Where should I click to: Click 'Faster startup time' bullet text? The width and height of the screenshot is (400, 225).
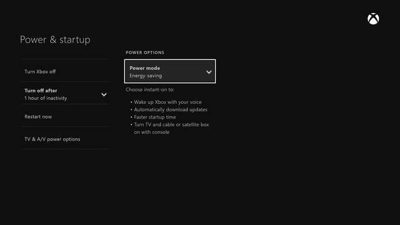click(155, 117)
